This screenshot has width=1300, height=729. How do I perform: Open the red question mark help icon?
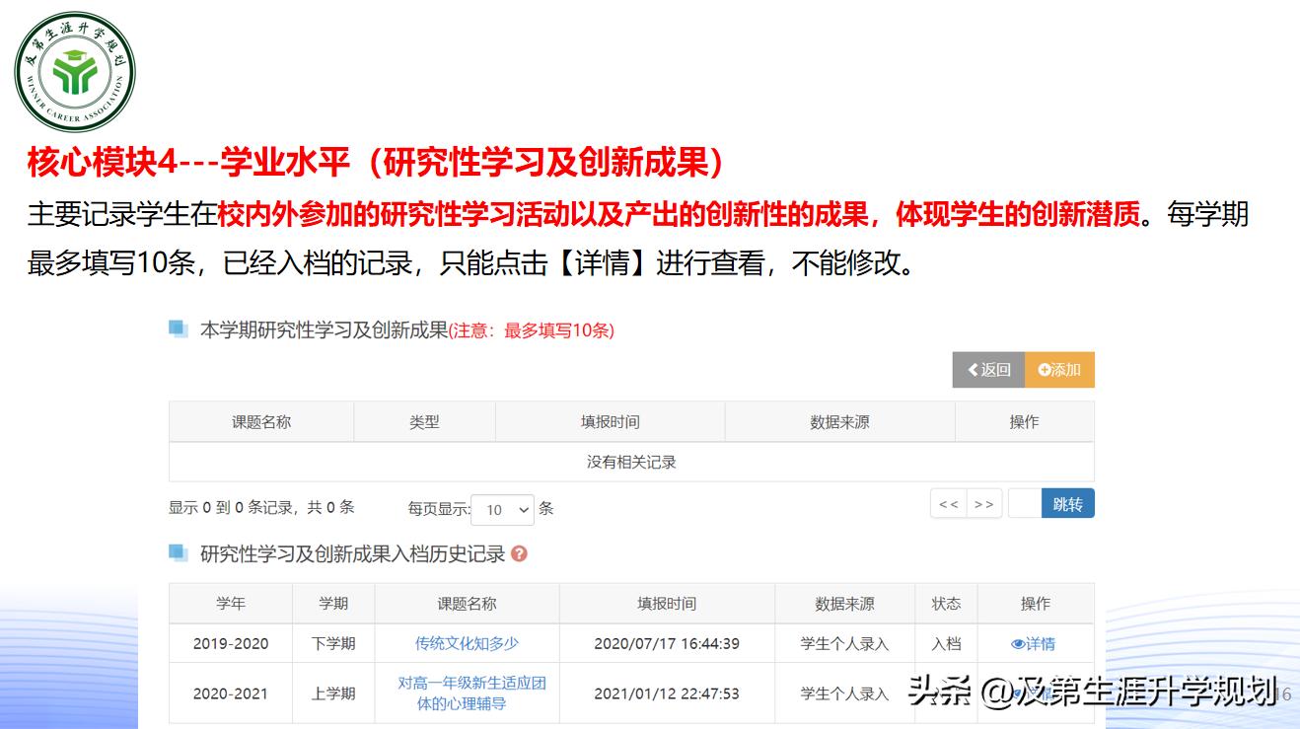520,553
